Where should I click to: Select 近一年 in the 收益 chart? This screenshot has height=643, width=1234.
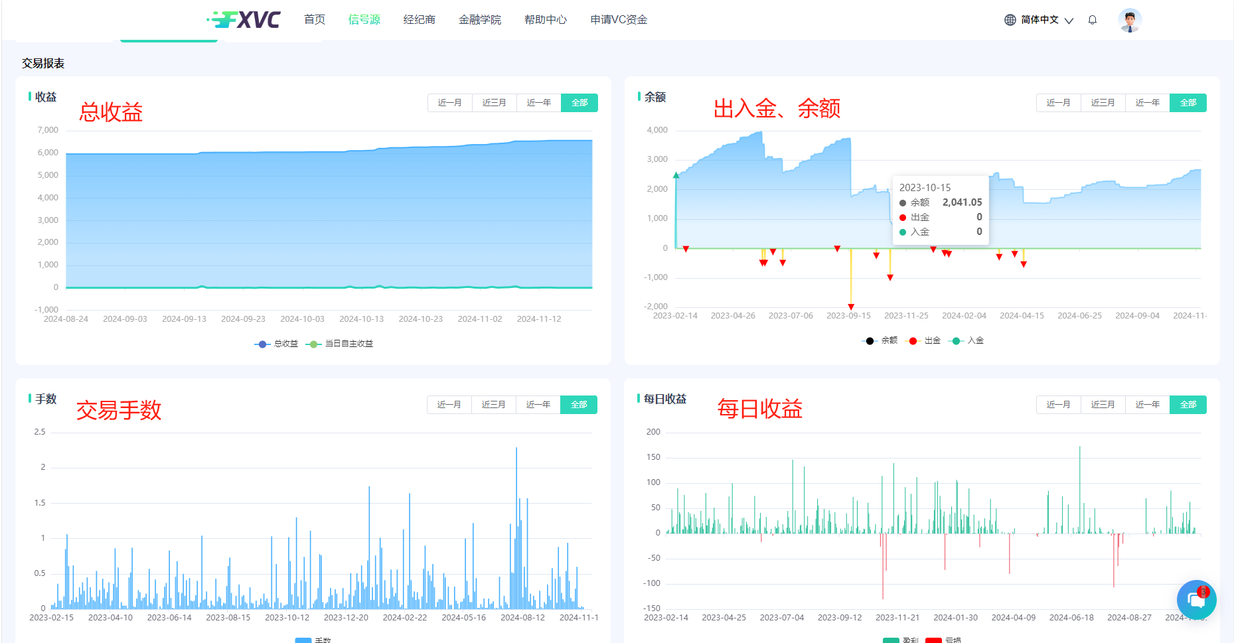pyautogui.click(x=539, y=103)
